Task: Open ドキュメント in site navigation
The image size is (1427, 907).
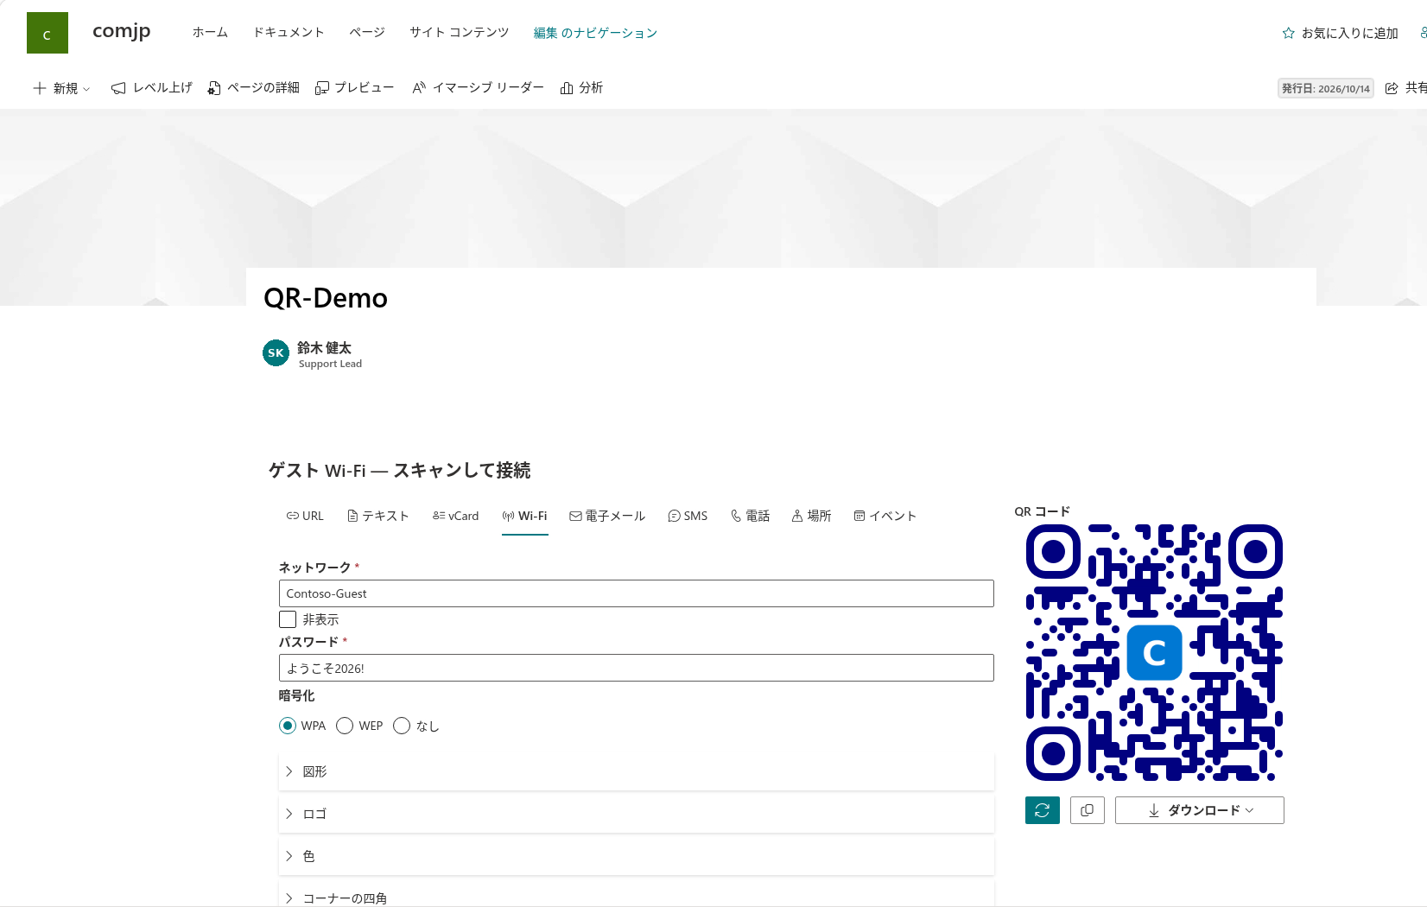Action: click(289, 32)
